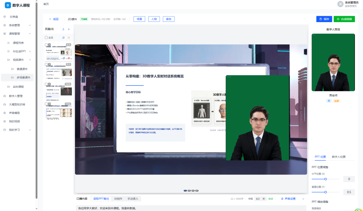Click the green 合成视频 button
Viewport: 363px width, 211px height.
click(344, 19)
